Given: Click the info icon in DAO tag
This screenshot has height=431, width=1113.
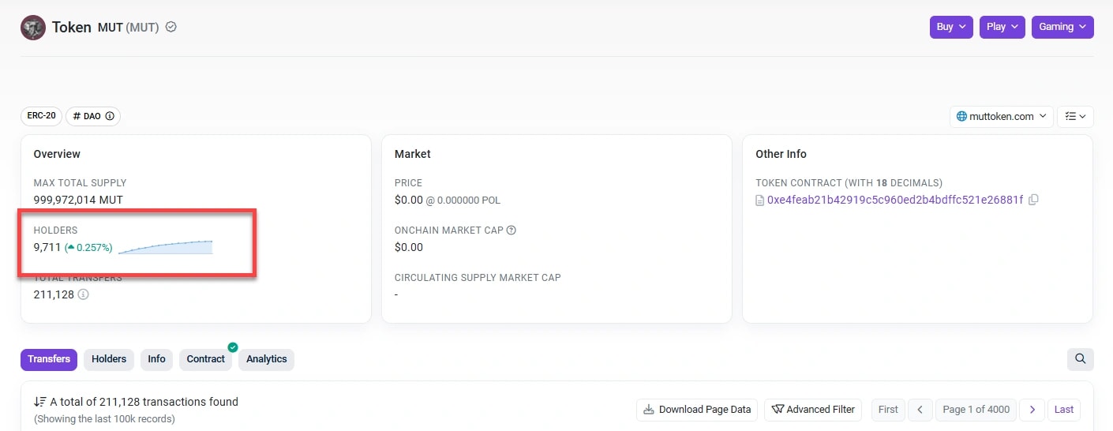Looking at the screenshot, I should 110,116.
